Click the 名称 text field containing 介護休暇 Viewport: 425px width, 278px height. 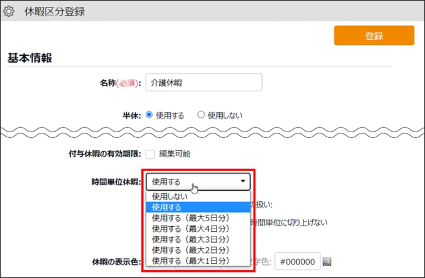click(203, 82)
